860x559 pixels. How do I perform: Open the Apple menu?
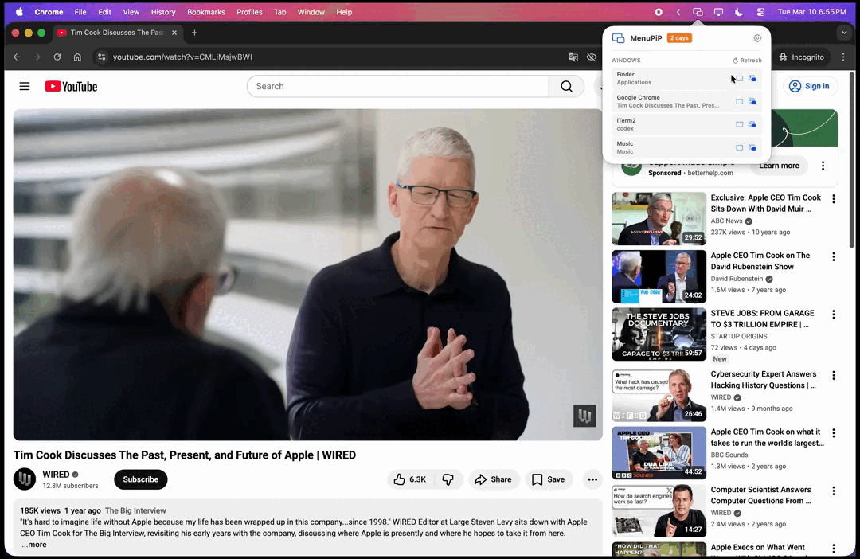coord(20,12)
